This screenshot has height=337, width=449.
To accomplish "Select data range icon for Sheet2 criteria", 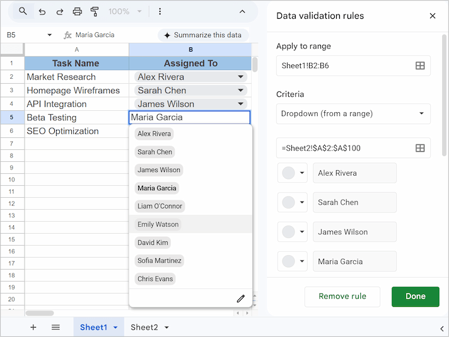I will coord(420,148).
